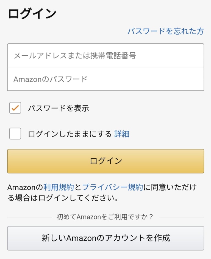The width and height of the screenshot is (211, 259).
Task: Click the メールアドレスまたは携帯電話番号 input field
Action: [105, 55]
